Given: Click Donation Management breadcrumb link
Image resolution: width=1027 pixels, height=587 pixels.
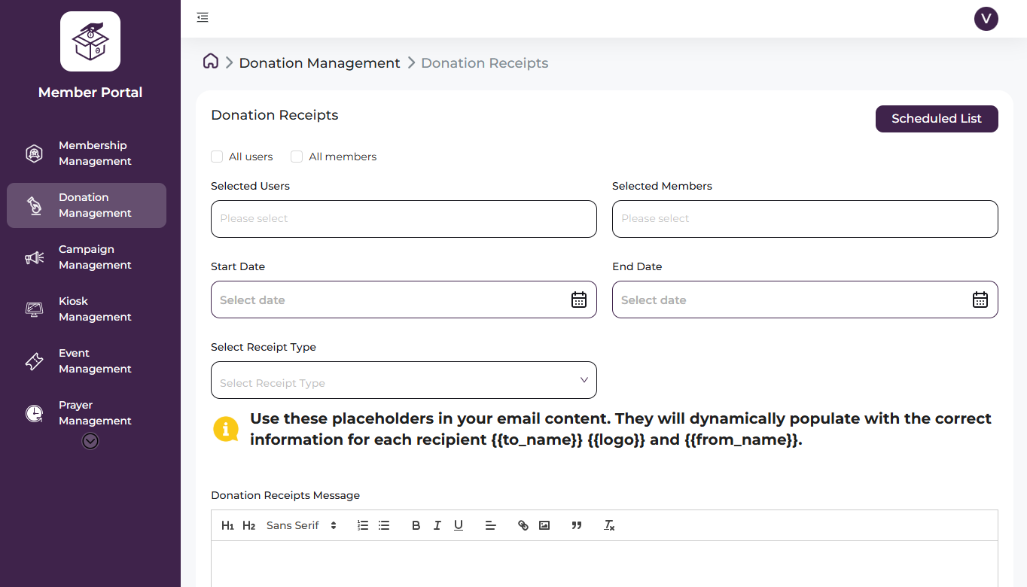Looking at the screenshot, I should pyautogui.click(x=319, y=63).
